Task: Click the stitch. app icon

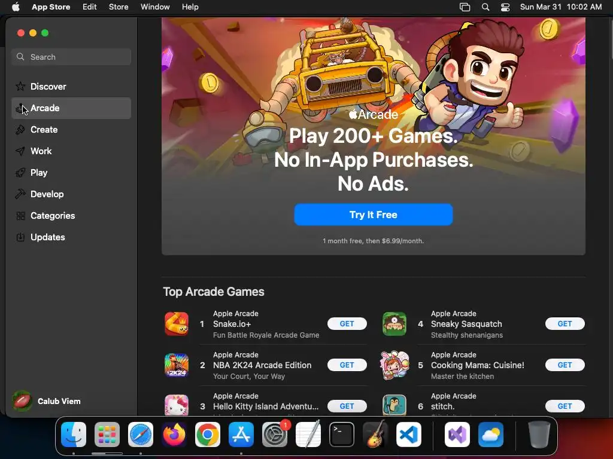Action: pyautogui.click(x=394, y=405)
